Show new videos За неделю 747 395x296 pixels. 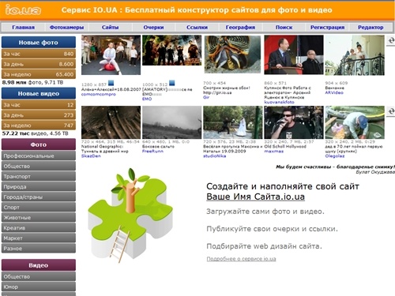[39, 126]
